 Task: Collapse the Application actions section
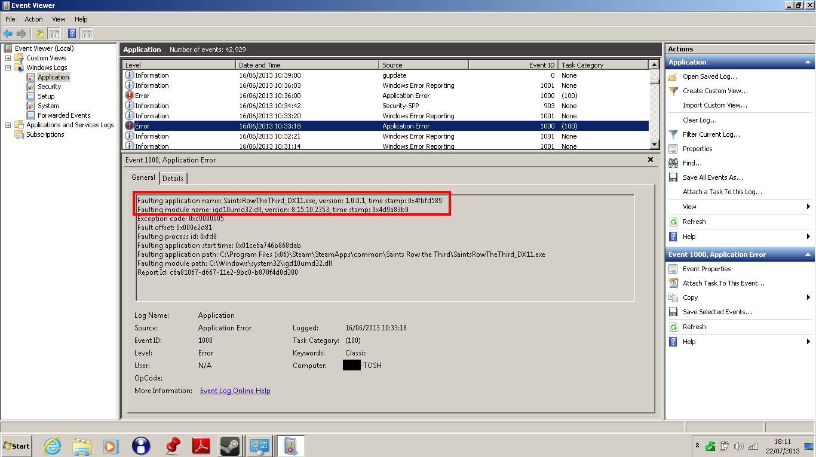808,62
